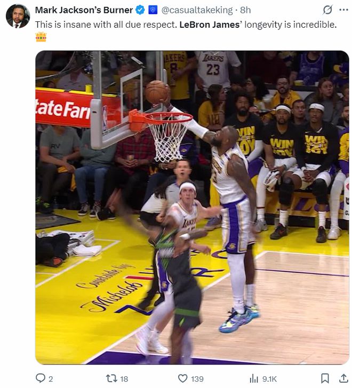
Task: Like the post with heart icon
Action: [183, 378]
